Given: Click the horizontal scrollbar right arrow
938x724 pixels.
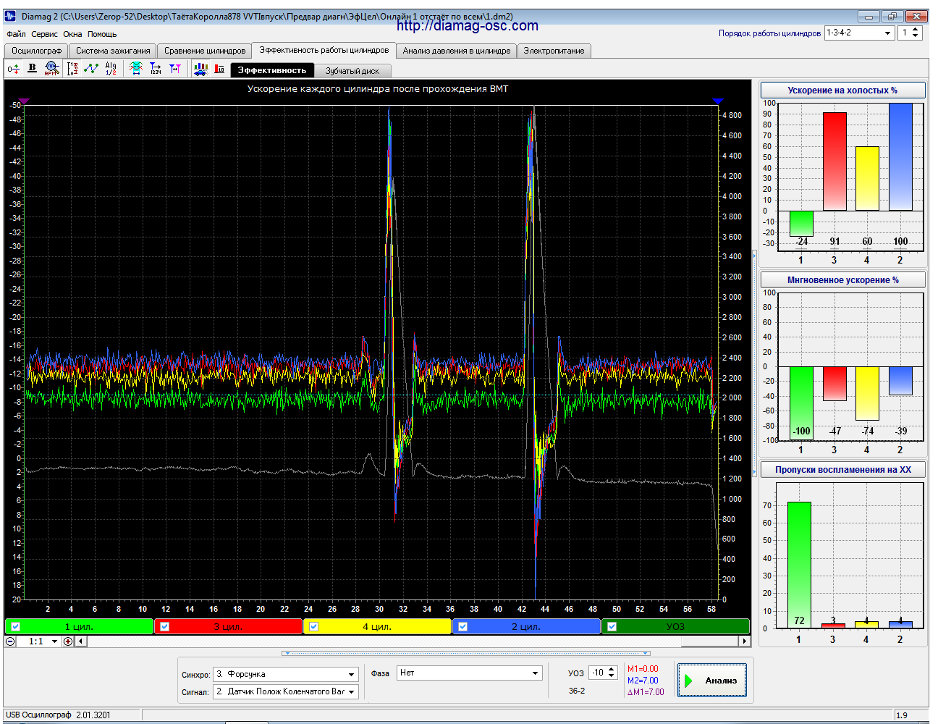Looking at the screenshot, I should [x=744, y=641].
